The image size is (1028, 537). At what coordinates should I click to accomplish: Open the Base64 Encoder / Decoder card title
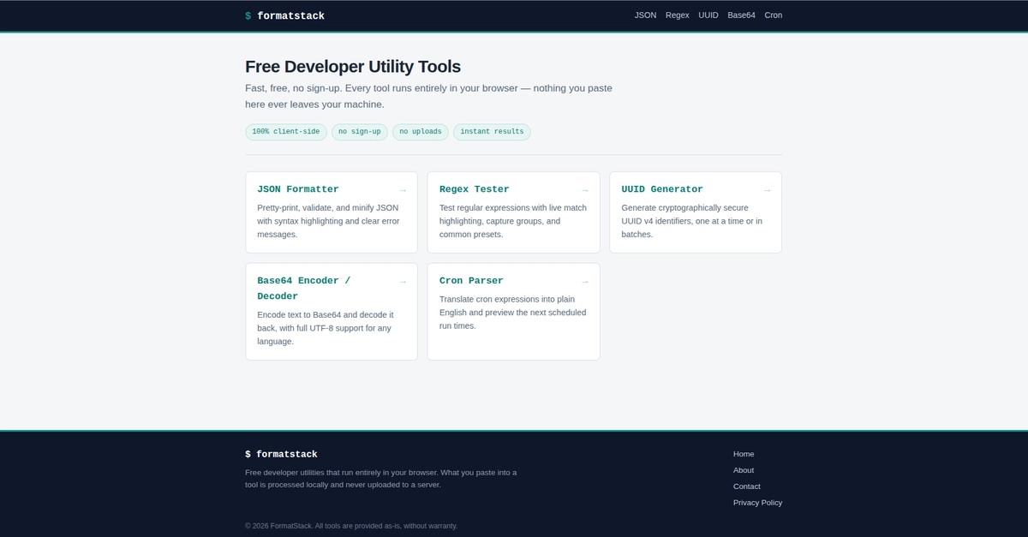(304, 289)
